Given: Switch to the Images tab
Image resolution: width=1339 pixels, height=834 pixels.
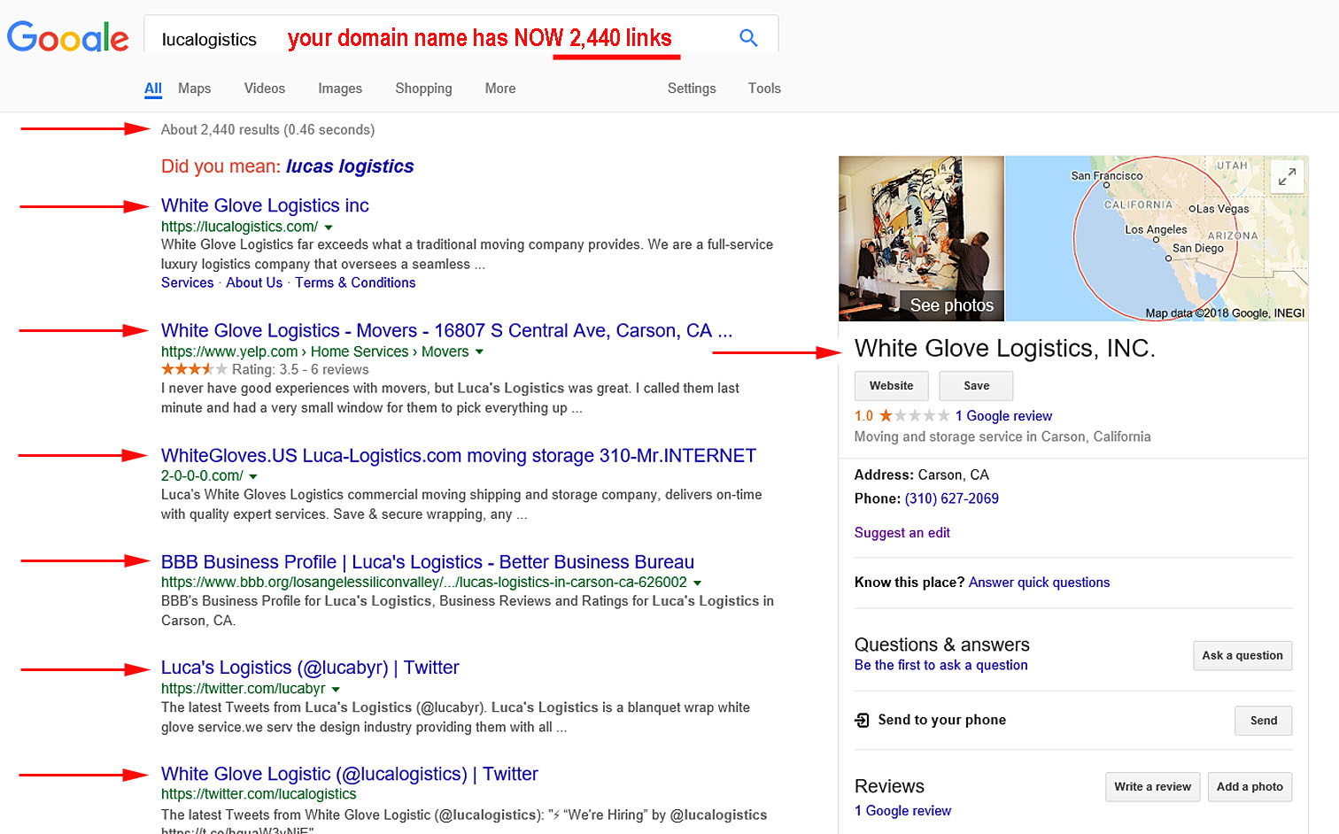Looking at the screenshot, I should click(x=340, y=89).
